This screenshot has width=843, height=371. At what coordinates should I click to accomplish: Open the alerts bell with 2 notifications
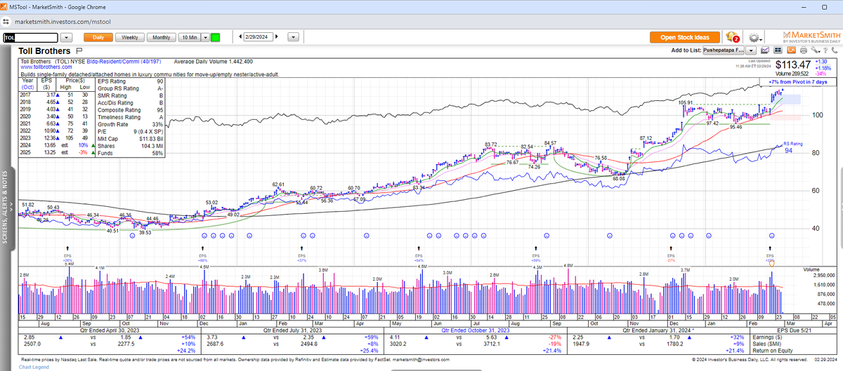(x=732, y=37)
